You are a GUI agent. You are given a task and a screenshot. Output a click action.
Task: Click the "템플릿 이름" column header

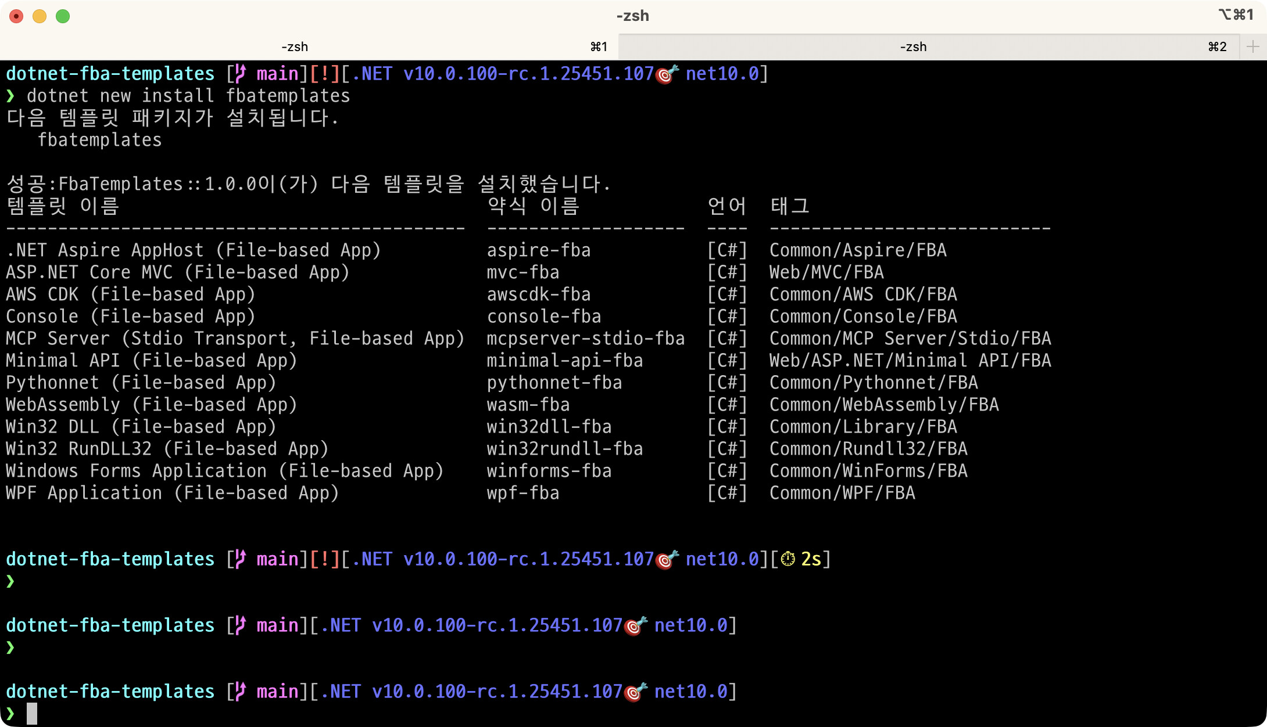[x=63, y=206]
